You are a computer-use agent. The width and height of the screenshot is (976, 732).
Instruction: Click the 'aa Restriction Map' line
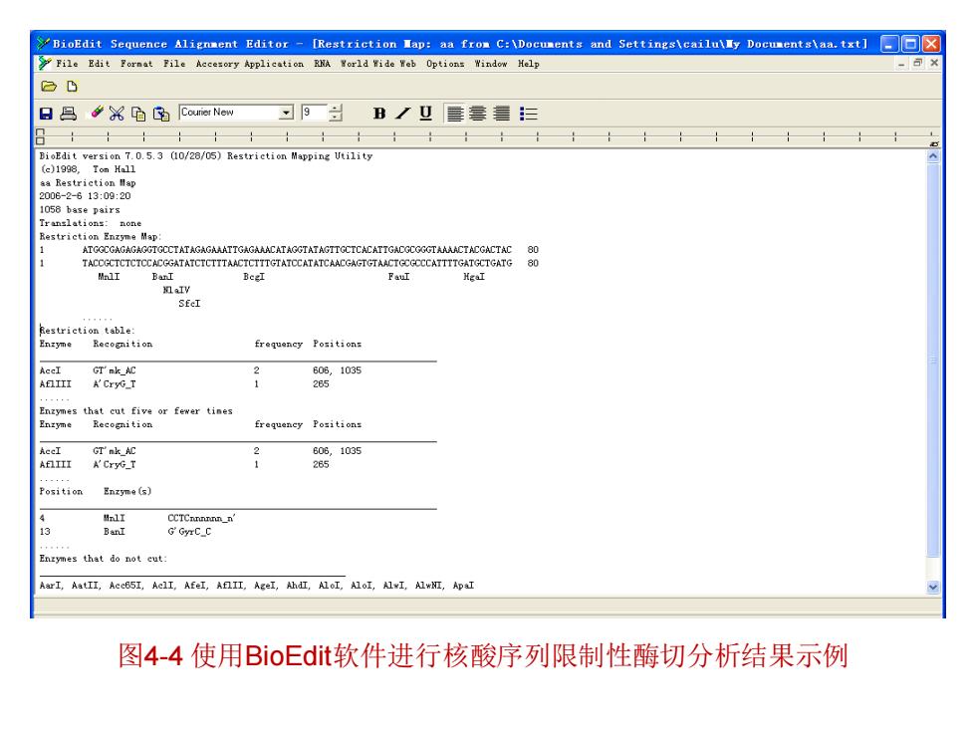(x=88, y=183)
